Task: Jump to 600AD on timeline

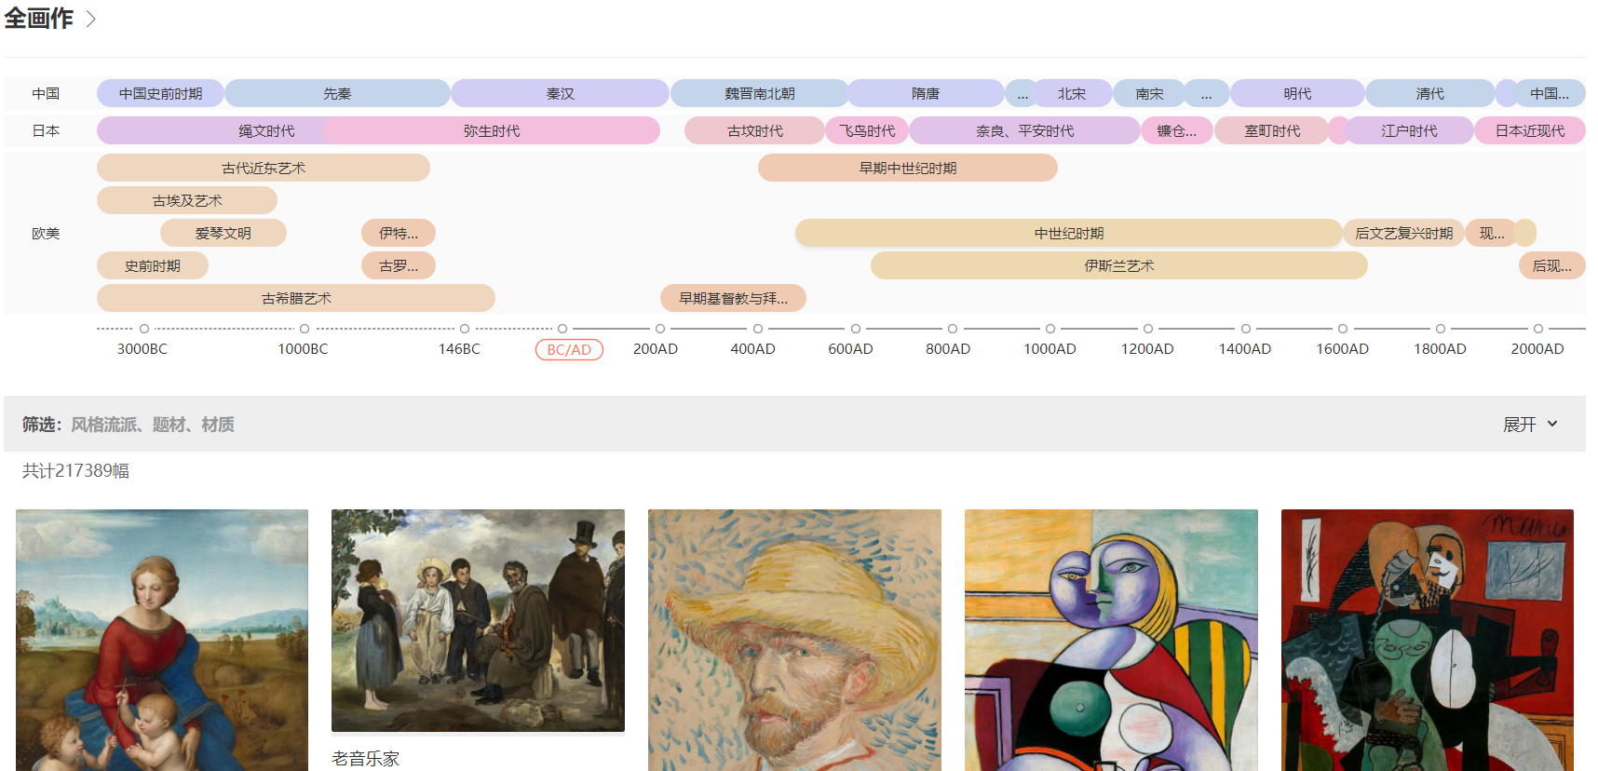Action: tap(850, 348)
